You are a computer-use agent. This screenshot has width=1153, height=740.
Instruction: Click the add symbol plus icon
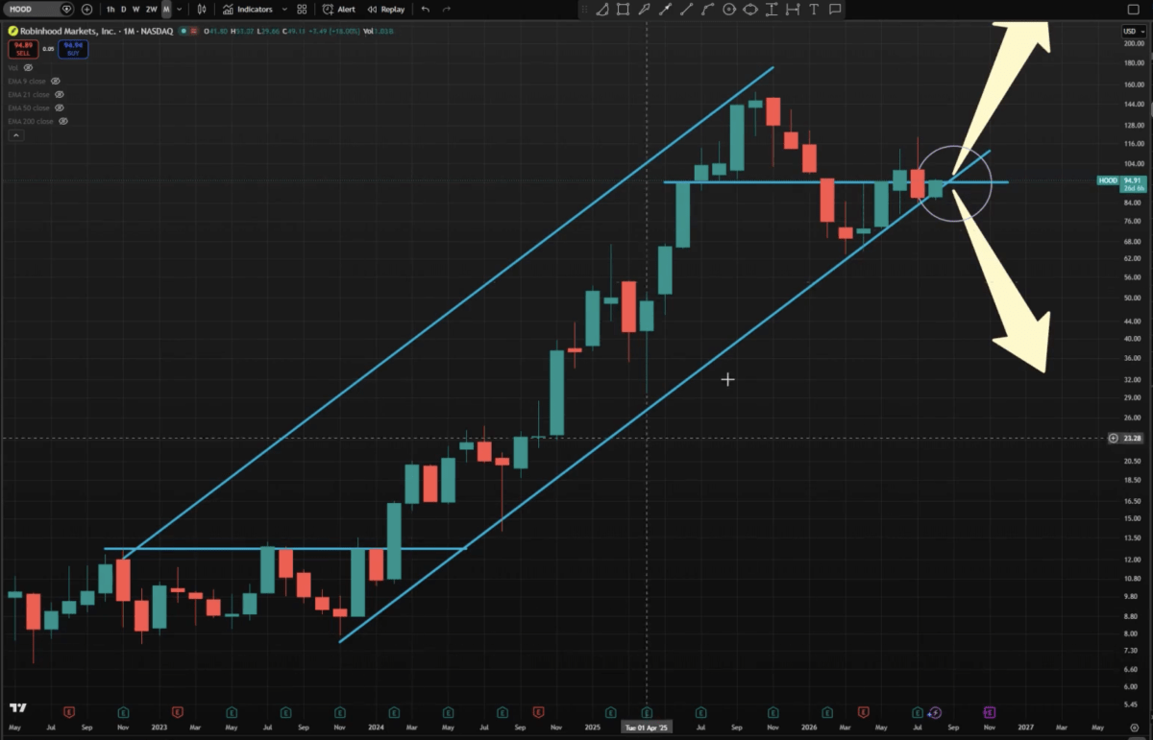coord(87,9)
